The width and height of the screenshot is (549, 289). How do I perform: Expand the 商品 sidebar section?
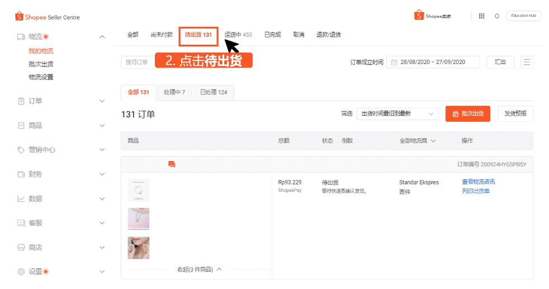tap(102, 126)
